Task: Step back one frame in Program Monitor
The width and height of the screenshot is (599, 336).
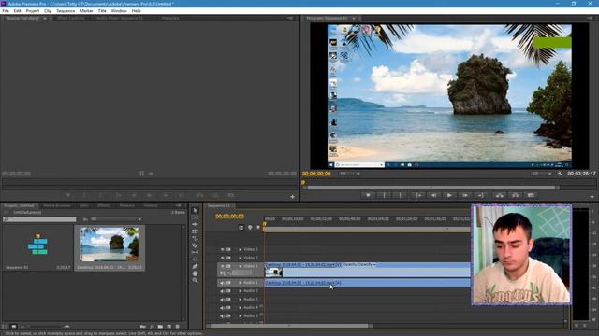Action: click(x=433, y=195)
